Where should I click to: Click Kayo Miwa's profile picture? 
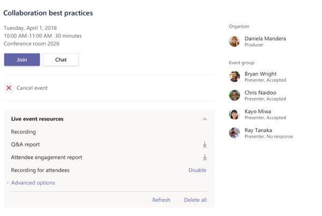[x=235, y=114]
